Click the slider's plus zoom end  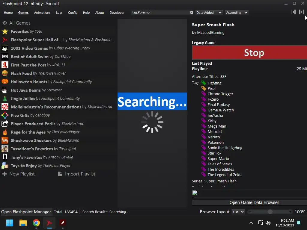tap(290, 212)
